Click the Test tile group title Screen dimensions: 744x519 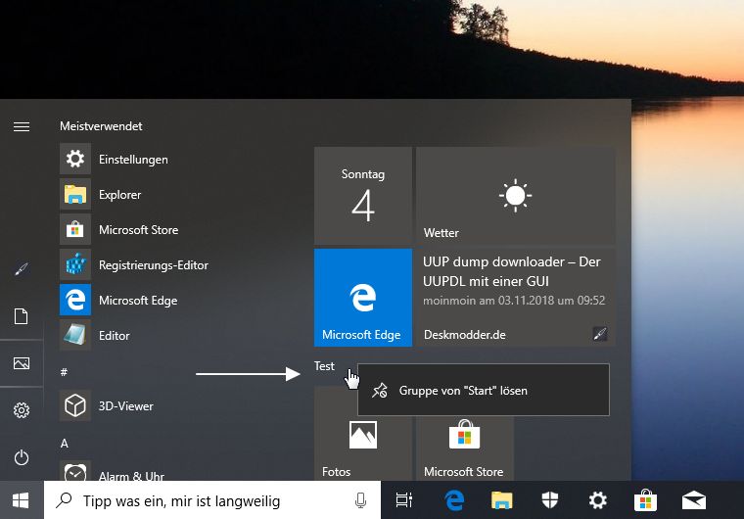tap(324, 366)
